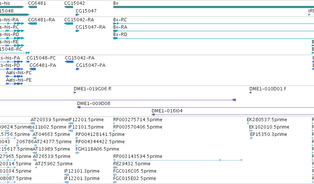Click the RP004128141.5prime EST label
314x184 pixels.
(x=100, y=134)
